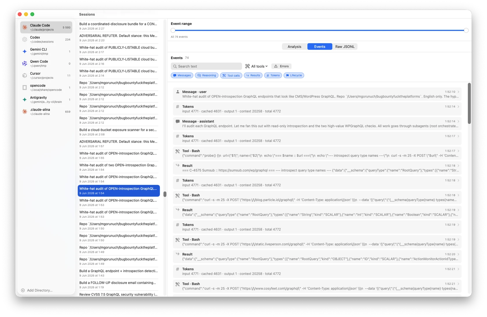Screen dimensions: 487x317
Task: Toggle the Tokens filter chip
Action: coord(273,75)
